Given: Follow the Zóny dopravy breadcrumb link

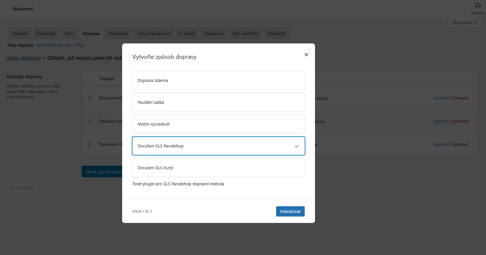Looking at the screenshot, I should [x=23, y=58].
